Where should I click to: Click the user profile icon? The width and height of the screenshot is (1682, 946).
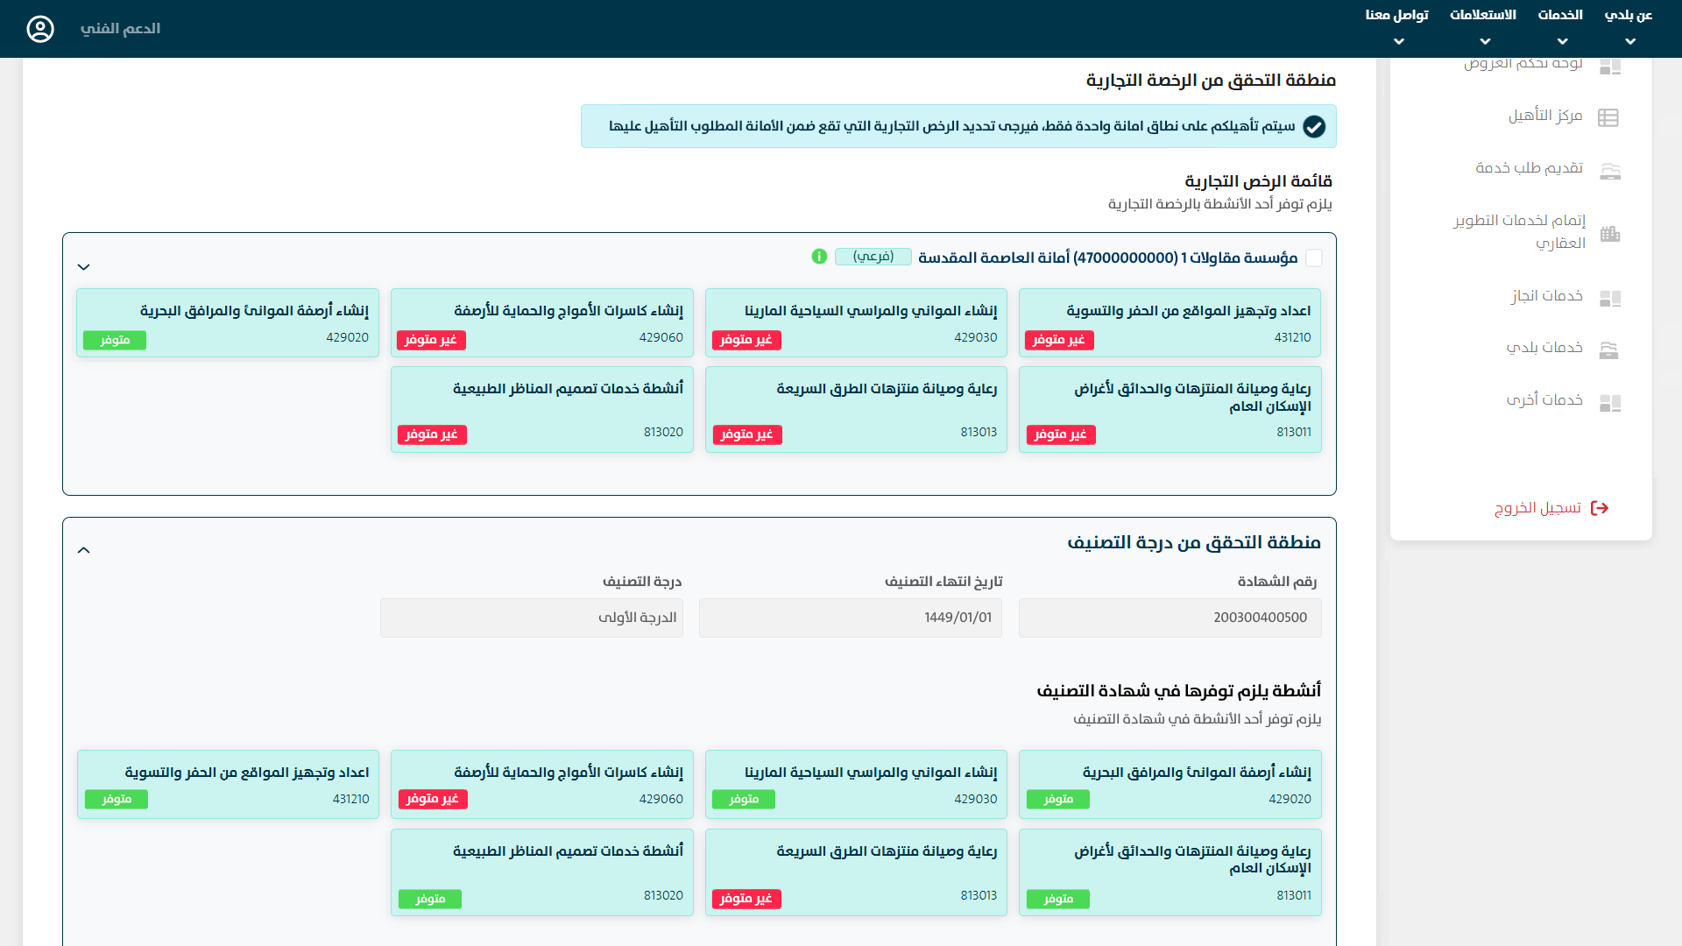pyautogui.click(x=40, y=29)
